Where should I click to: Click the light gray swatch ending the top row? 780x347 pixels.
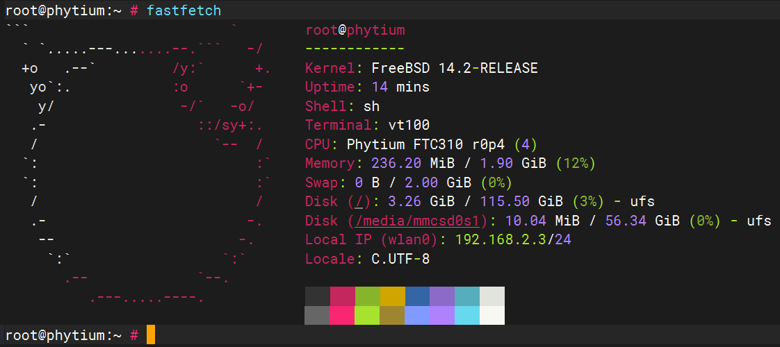pyautogui.click(x=492, y=296)
